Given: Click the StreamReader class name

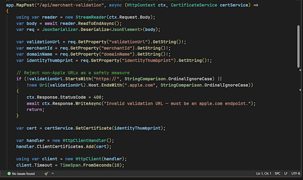Looking at the screenshot, I should click(91, 17).
